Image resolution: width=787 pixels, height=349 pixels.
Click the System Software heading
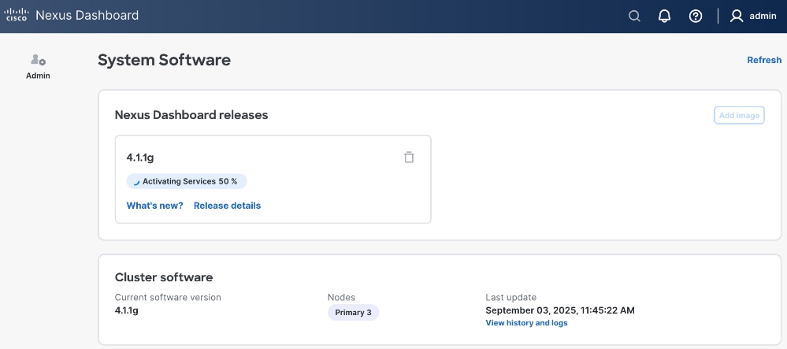(164, 60)
